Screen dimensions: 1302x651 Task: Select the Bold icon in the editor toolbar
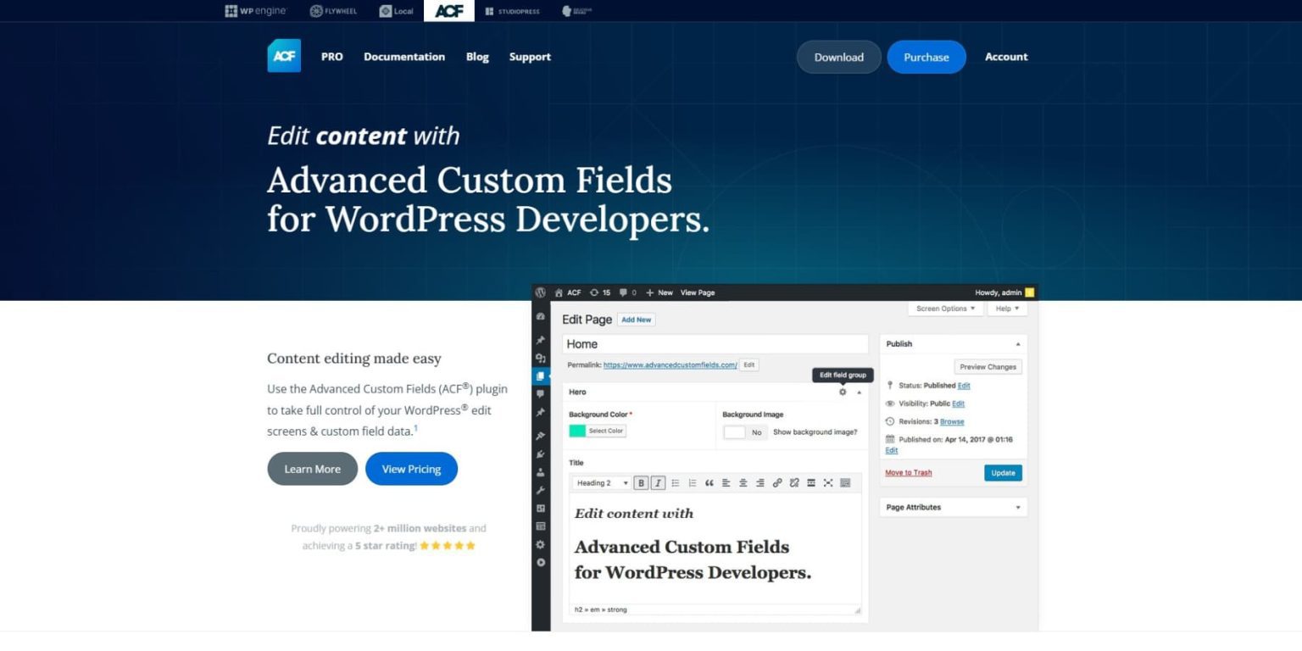642,483
